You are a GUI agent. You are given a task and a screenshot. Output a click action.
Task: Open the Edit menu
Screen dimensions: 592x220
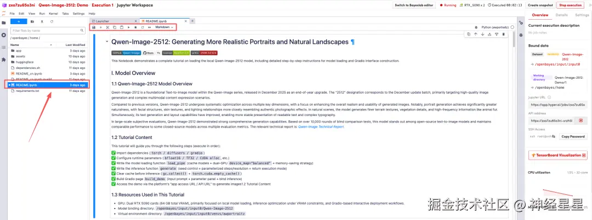[x=21, y=14]
